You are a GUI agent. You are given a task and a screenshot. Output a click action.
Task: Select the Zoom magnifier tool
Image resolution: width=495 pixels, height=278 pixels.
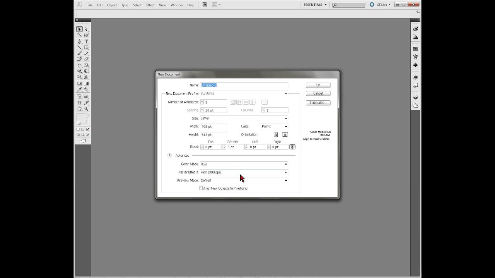86,109
